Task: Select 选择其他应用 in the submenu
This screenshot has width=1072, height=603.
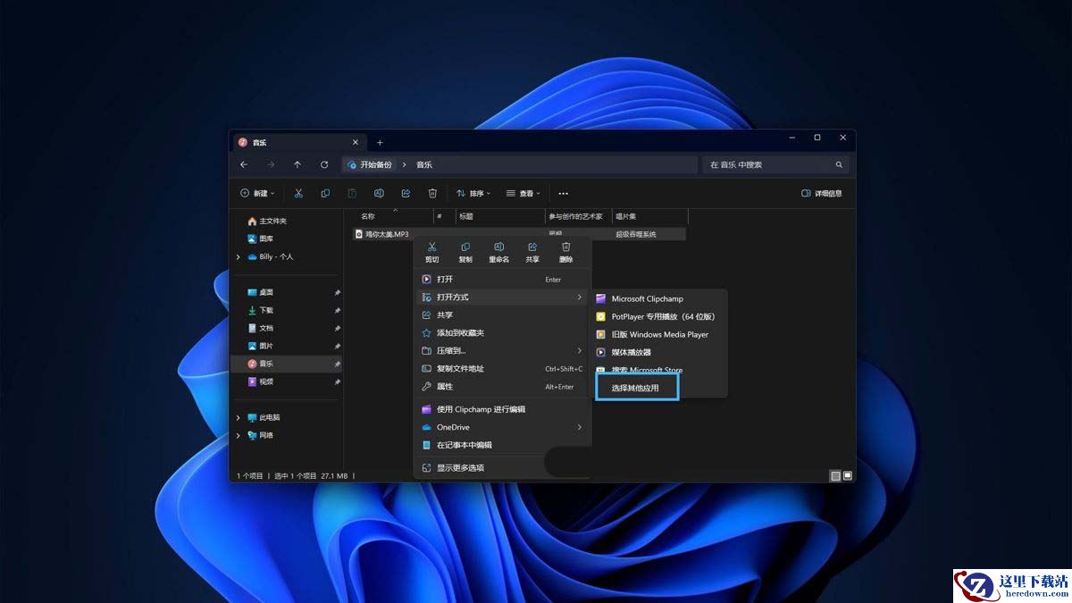Action: tap(635, 388)
